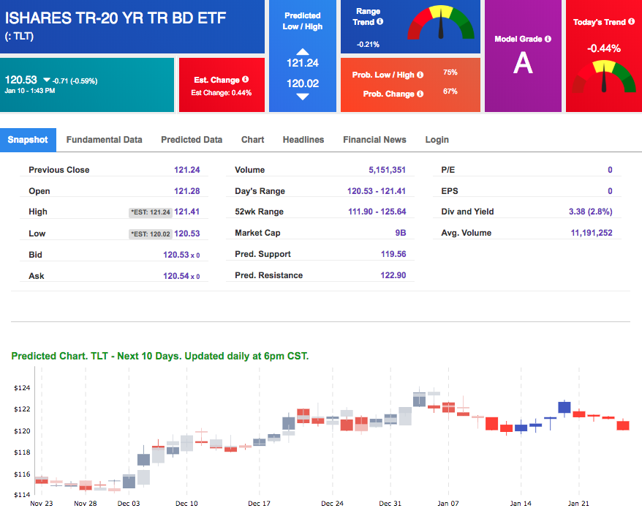The image size is (642, 511).
Task: Click the Bid value 120.53 x 0
Action: (x=181, y=255)
